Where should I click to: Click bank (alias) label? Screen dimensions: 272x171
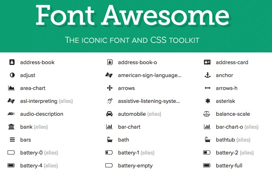pos(34,127)
